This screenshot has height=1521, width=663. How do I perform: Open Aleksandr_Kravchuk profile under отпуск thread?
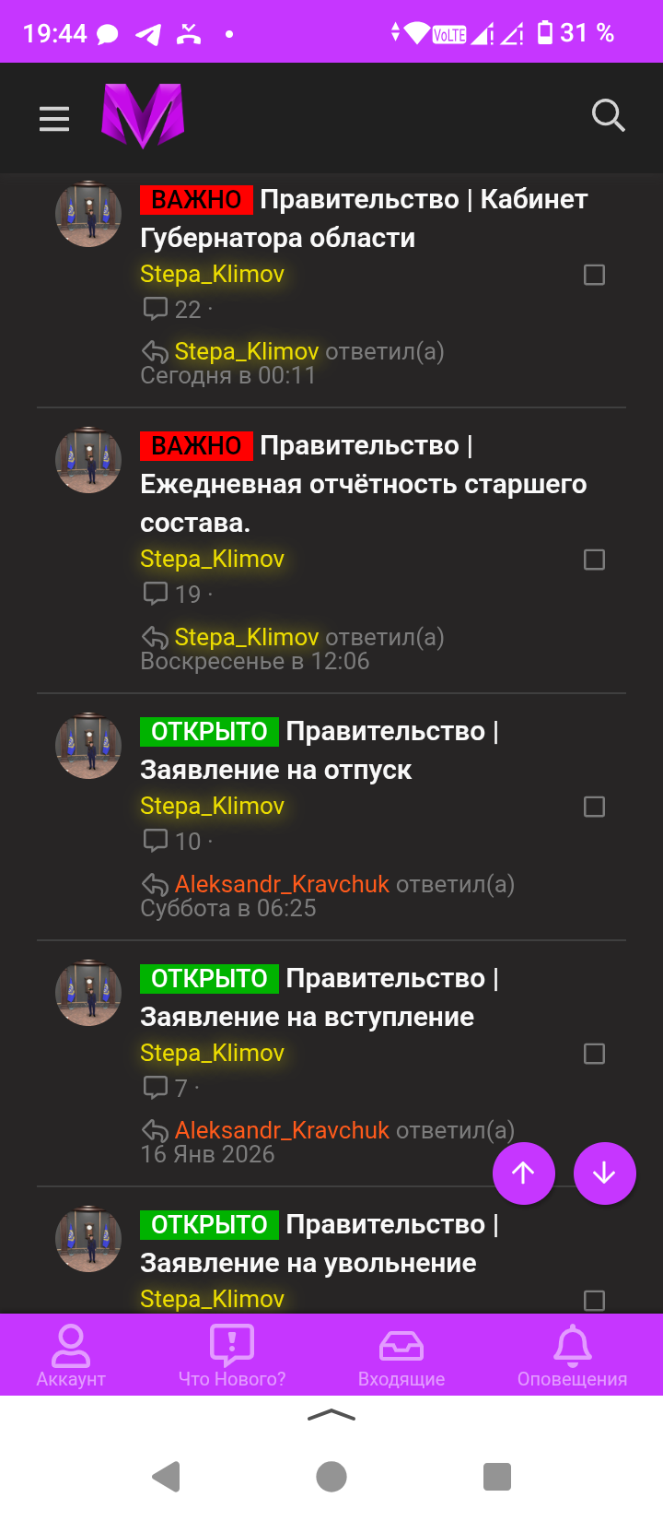282,884
